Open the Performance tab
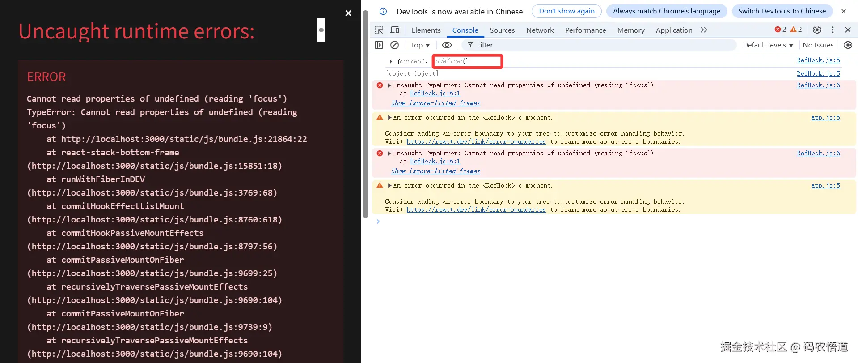The image size is (858, 363). [585, 30]
